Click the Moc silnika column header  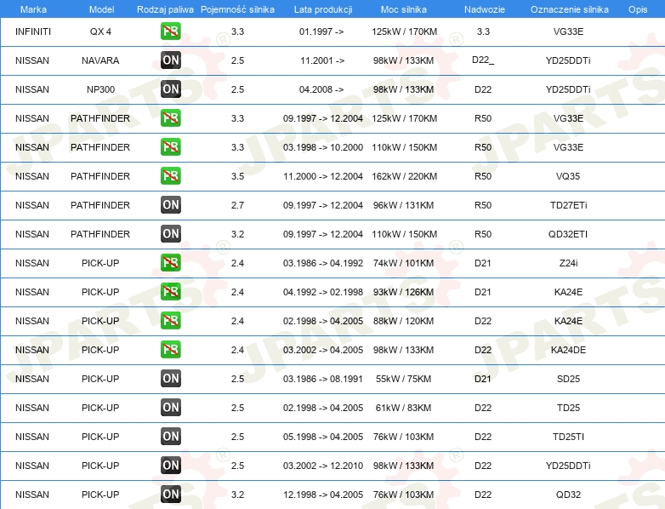[403, 9]
